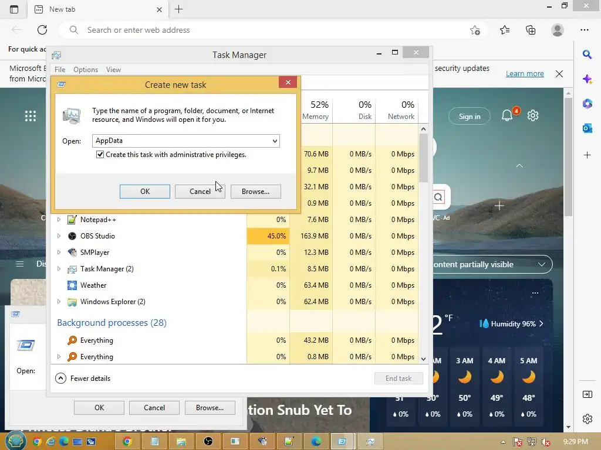The image size is (601, 450).
Task: Click the Weather app icon in process list
Action: click(72, 285)
